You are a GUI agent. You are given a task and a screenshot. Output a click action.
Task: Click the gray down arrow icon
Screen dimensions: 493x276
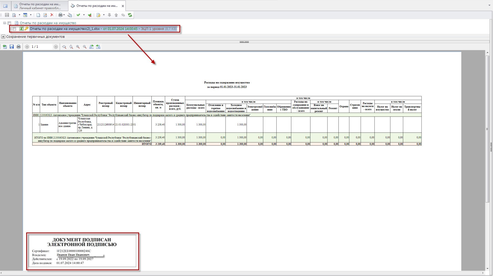(109, 15)
